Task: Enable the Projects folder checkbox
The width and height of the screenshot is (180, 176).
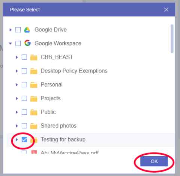Action: click(24, 98)
